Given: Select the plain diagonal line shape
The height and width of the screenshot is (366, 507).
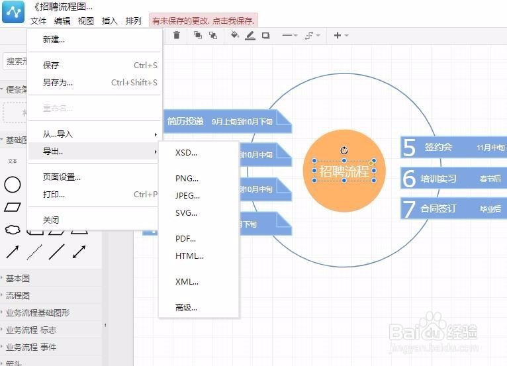Looking at the screenshot, I should coord(56,252).
